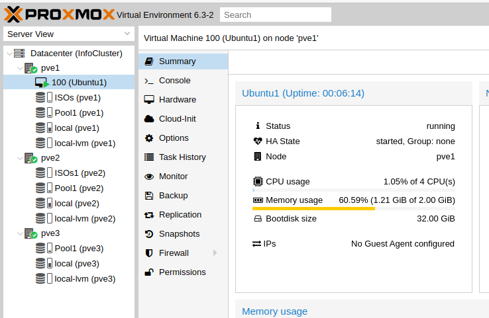
Task: Click the pve2 node icon
Action: point(31,158)
